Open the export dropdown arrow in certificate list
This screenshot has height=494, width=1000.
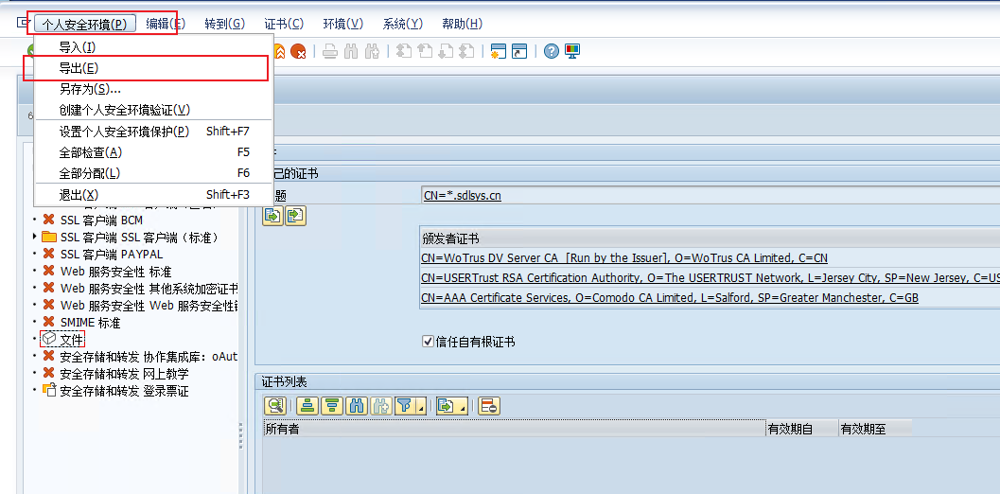[x=463, y=408]
